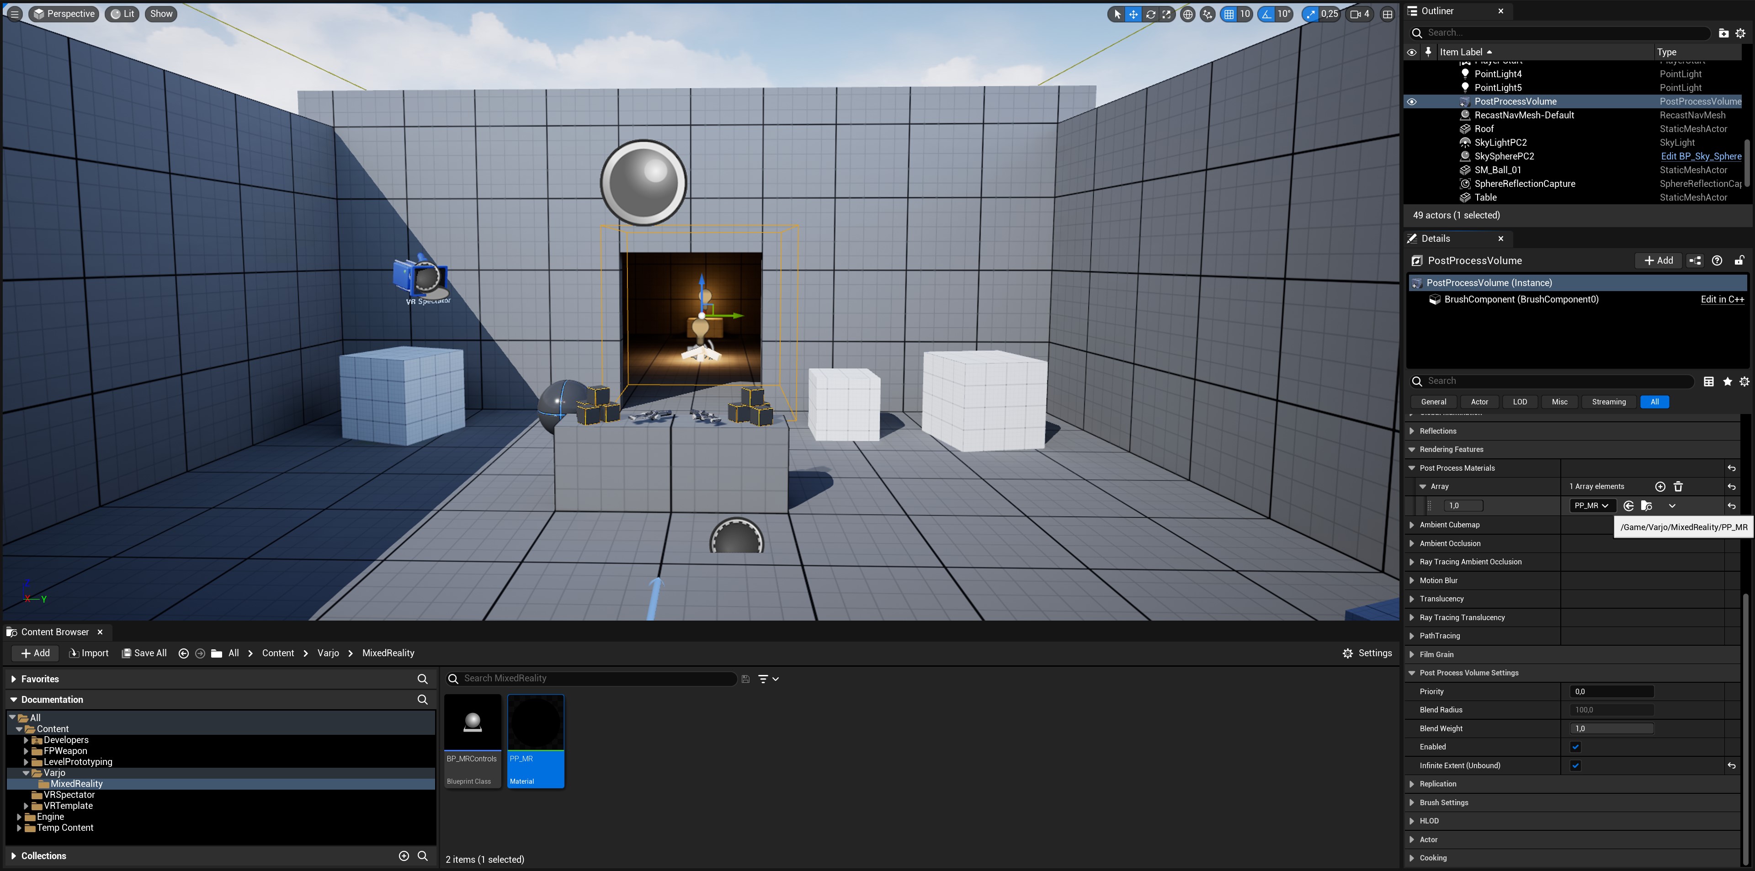Open Details view options gear
This screenshot has width=1755, height=871.
[x=1744, y=382]
